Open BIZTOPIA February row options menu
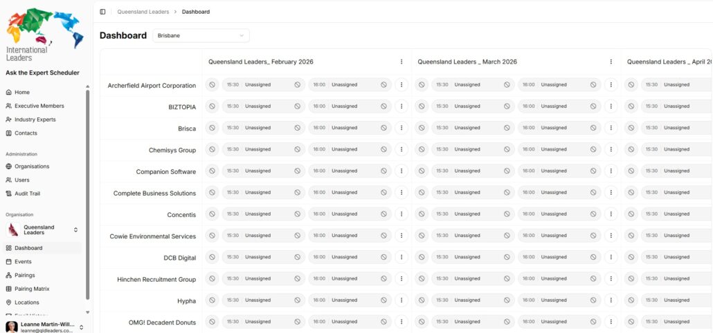Image resolution: width=713 pixels, height=333 pixels. 401,106
